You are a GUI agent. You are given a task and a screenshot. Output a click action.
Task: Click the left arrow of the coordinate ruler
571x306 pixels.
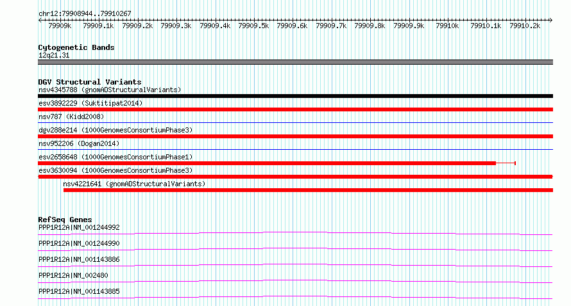pos(40,20)
